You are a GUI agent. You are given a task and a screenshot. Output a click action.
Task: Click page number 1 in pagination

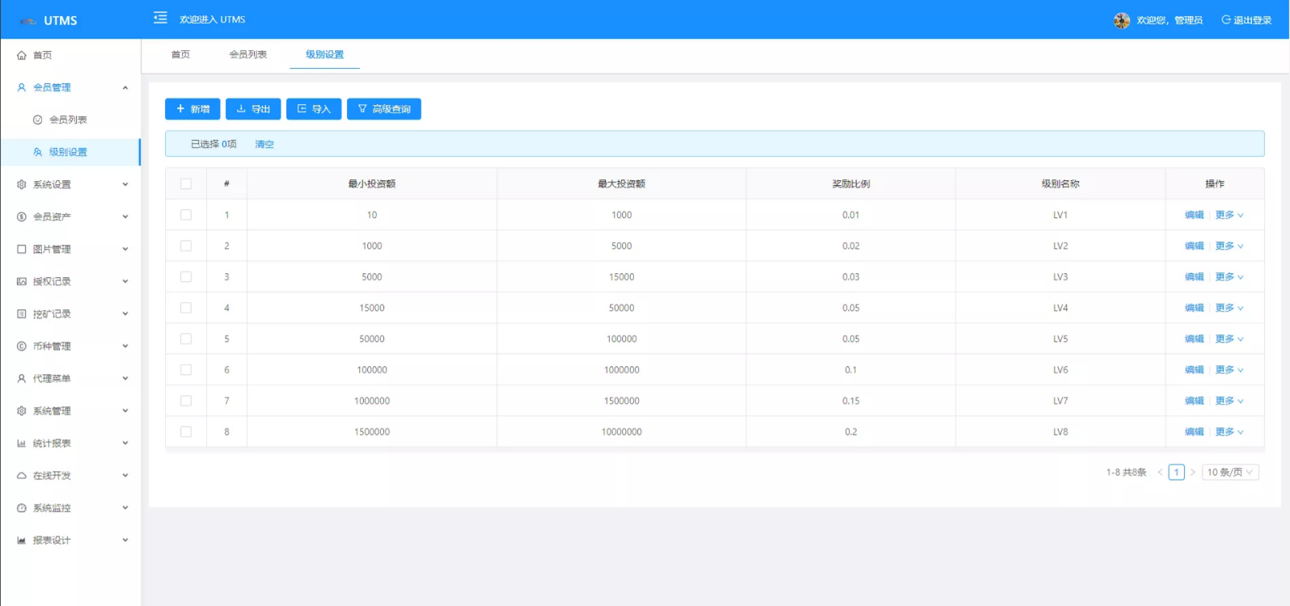click(x=1176, y=472)
